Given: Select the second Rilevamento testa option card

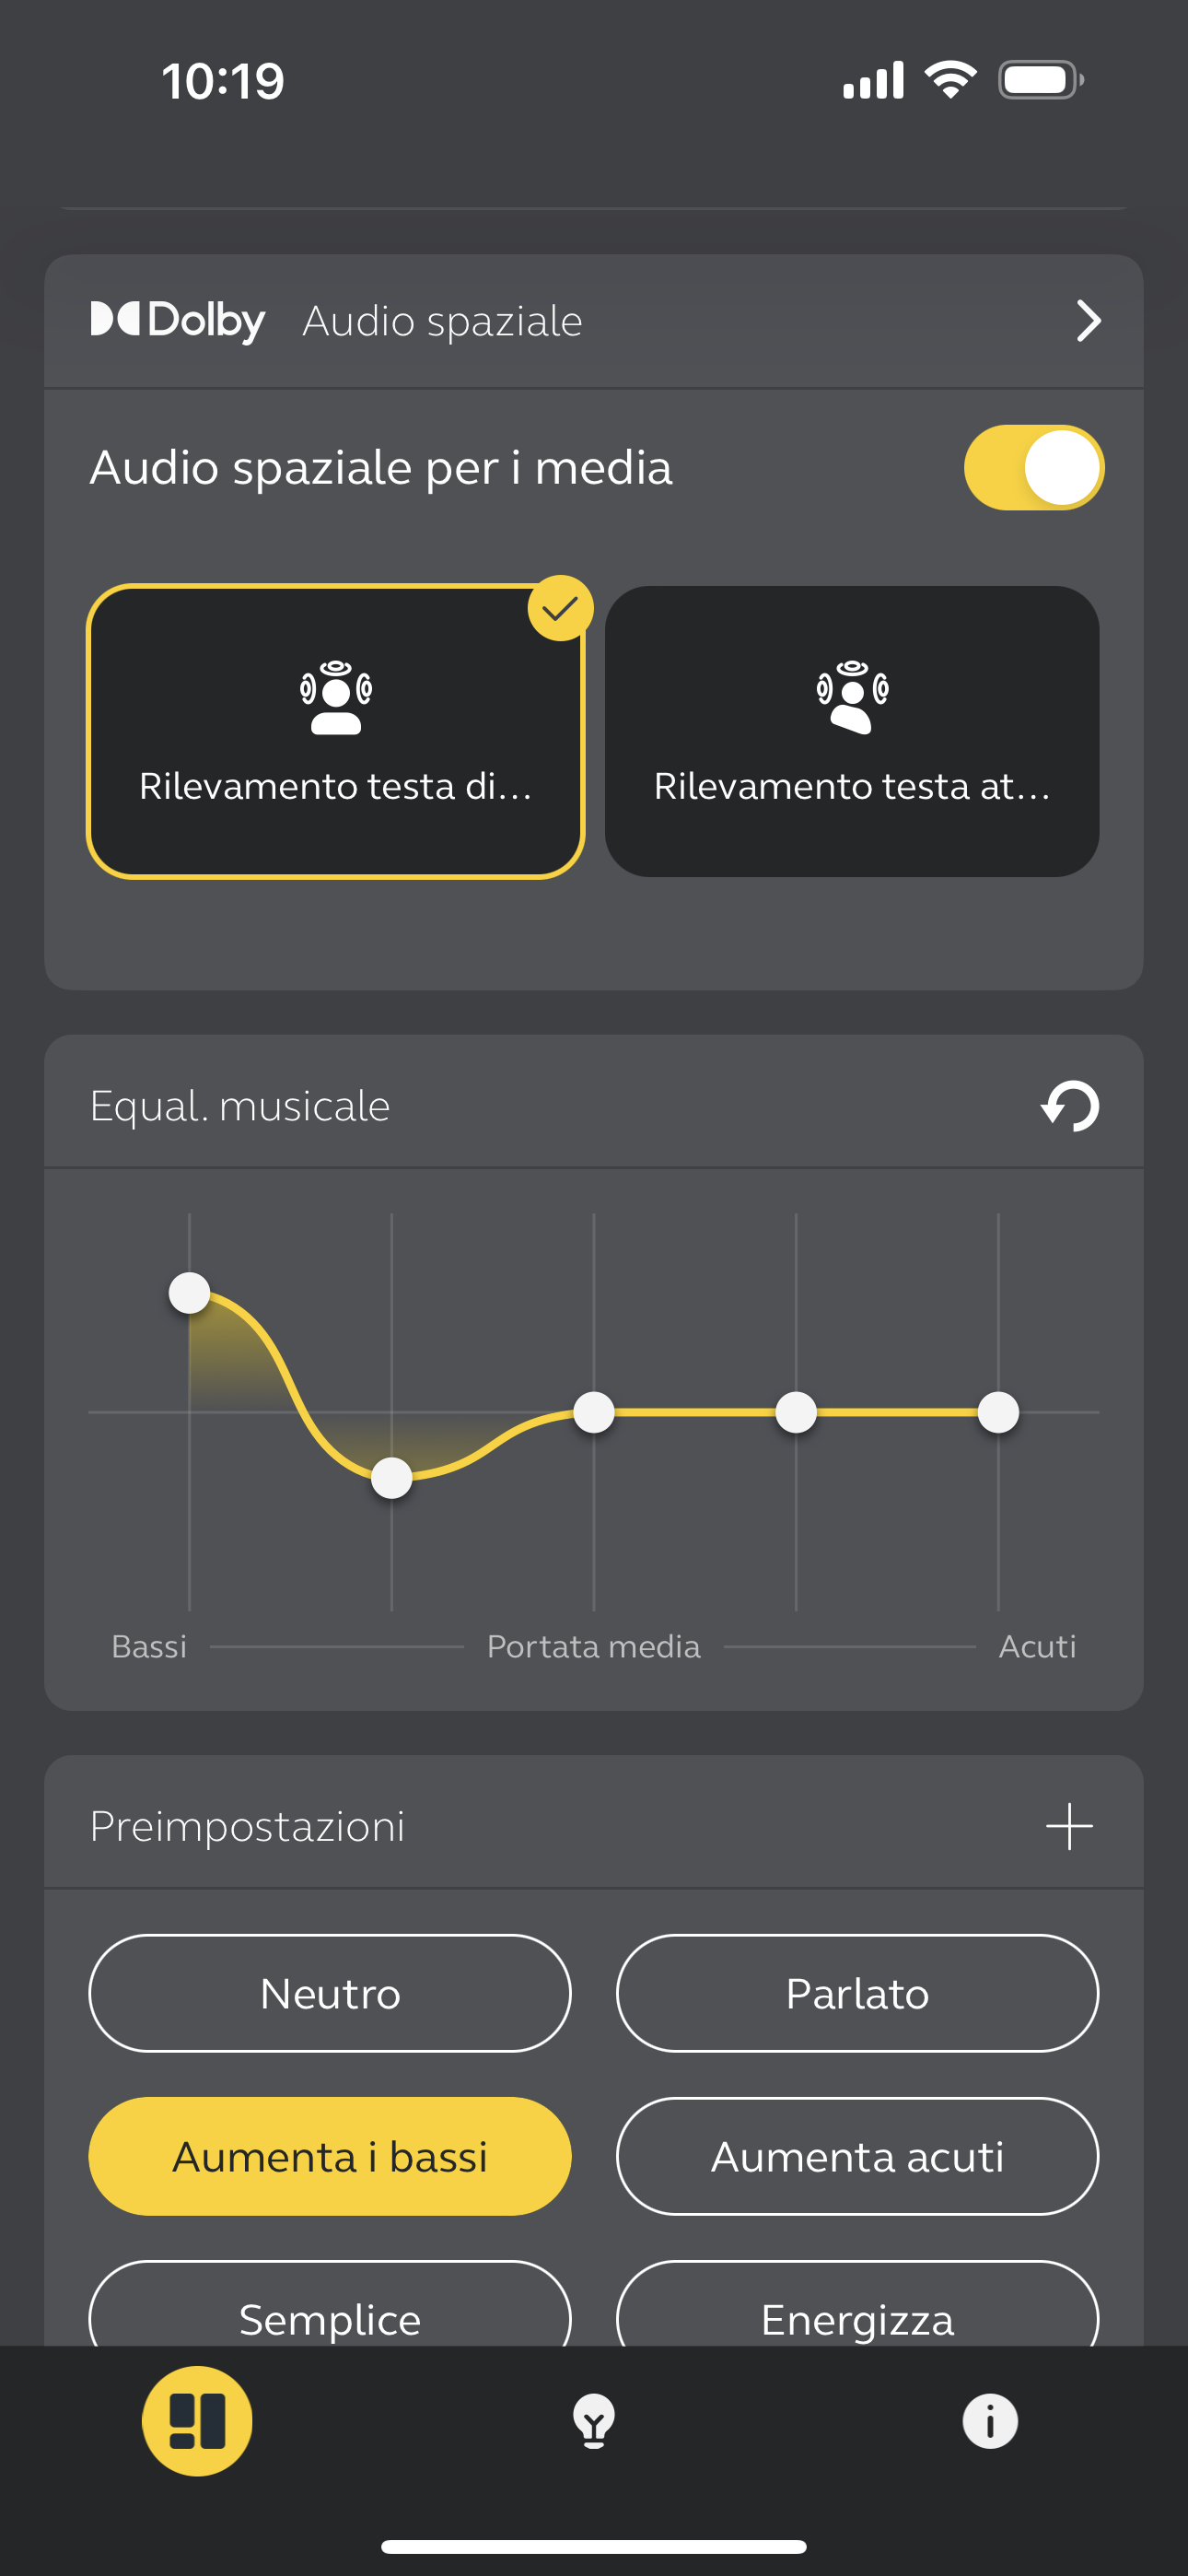Looking at the screenshot, I should pos(852,731).
